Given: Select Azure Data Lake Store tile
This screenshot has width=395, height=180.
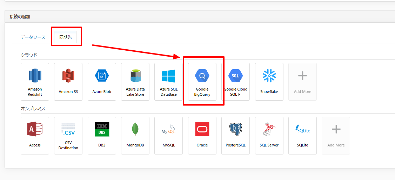Looking at the screenshot, I should point(135,82).
